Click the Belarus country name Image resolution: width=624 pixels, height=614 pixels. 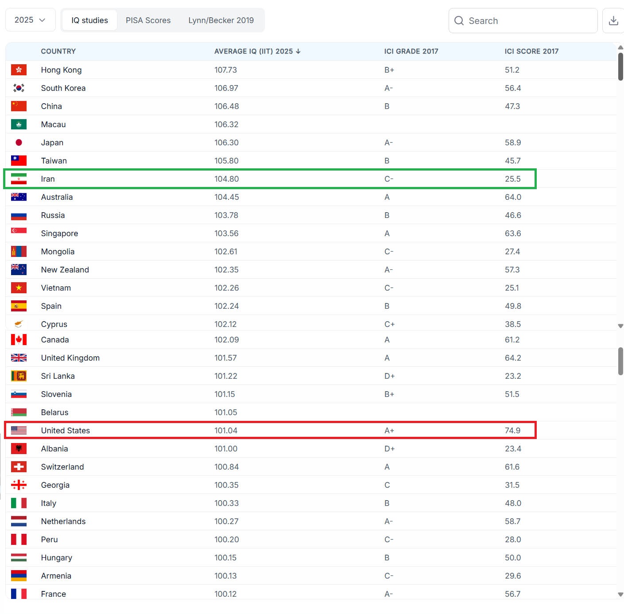[54, 412]
